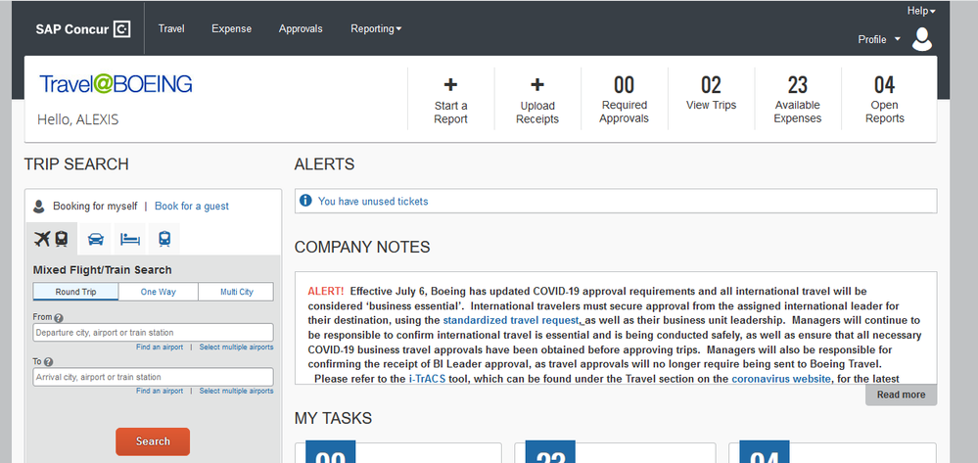Click the Mixed Flight/Train Search heading
Image resolution: width=978 pixels, height=463 pixels.
(x=102, y=270)
